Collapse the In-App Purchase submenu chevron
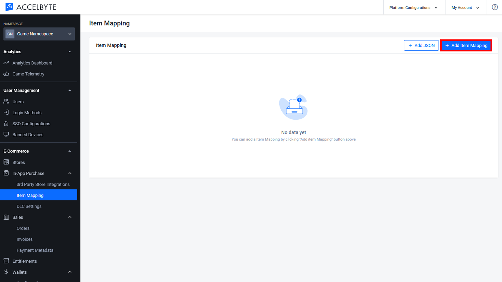This screenshot has height=282, width=502. pyautogui.click(x=70, y=173)
